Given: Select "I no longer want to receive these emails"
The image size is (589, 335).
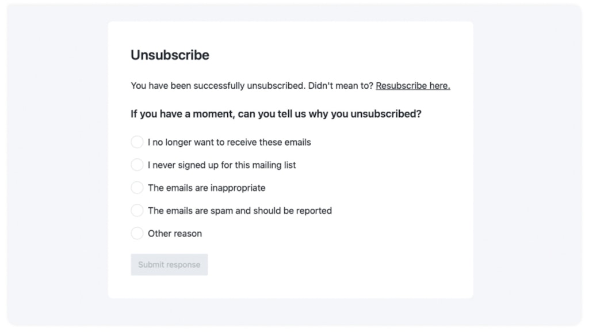Looking at the screenshot, I should [137, 142].
